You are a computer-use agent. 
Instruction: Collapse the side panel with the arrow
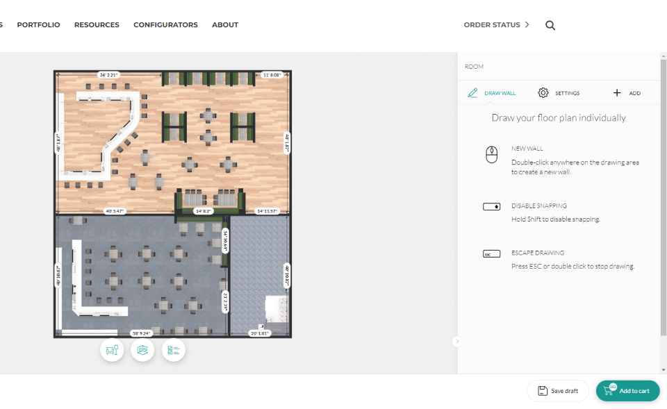point(456,341)
